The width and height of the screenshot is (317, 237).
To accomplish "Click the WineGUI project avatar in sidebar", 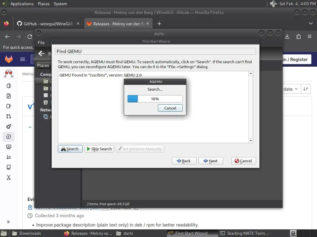I will [9, 73].
